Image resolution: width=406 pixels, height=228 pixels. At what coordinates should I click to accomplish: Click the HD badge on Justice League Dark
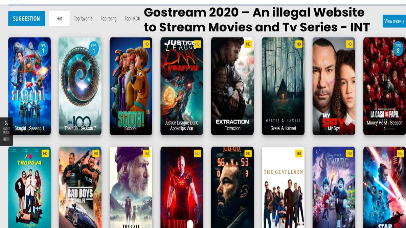click(197, 44)
